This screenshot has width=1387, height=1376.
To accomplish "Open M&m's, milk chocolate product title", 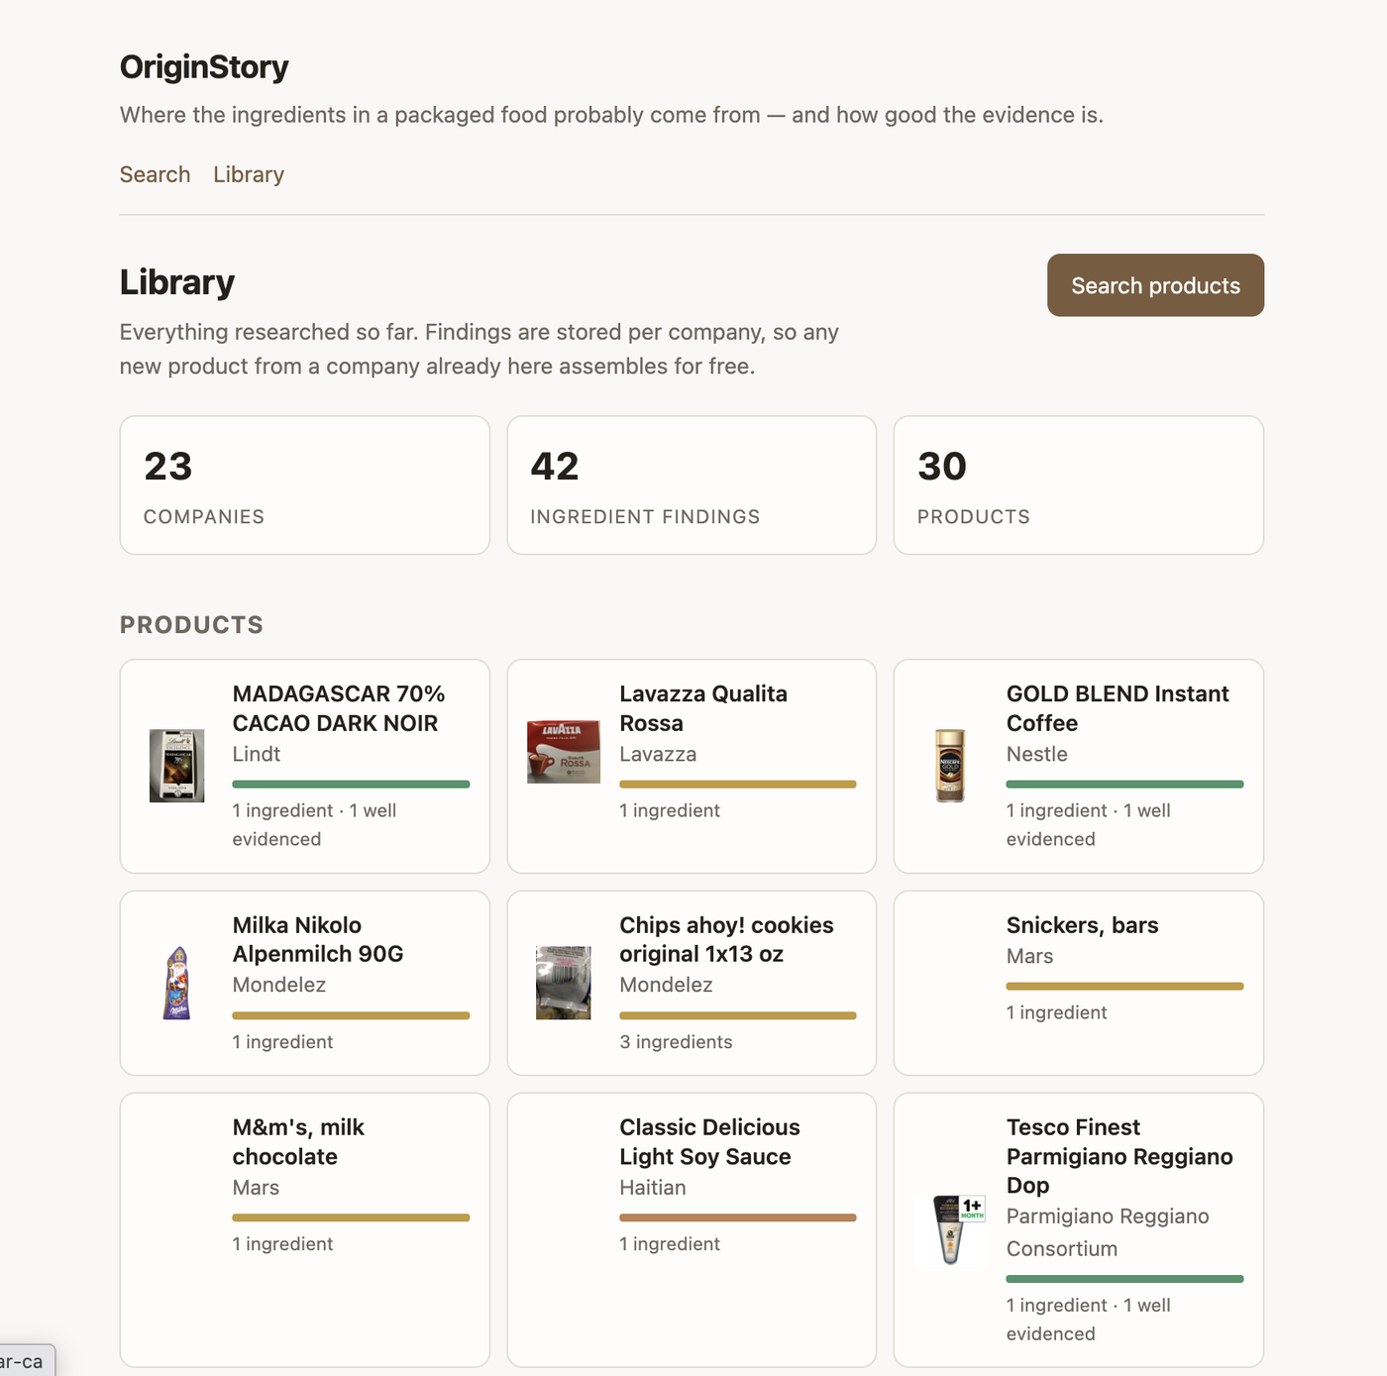I will 298,1141.
